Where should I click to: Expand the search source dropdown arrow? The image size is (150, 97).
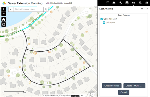click(x=11, y=9)
